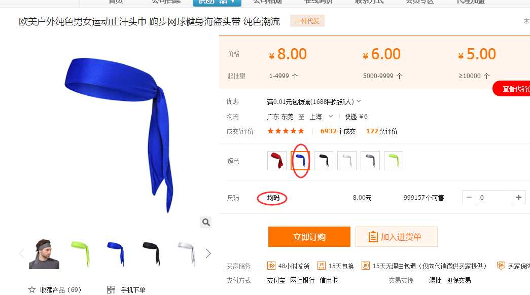
Task: Click the 加入进货单 add to list button
Action: pos(397,237)
